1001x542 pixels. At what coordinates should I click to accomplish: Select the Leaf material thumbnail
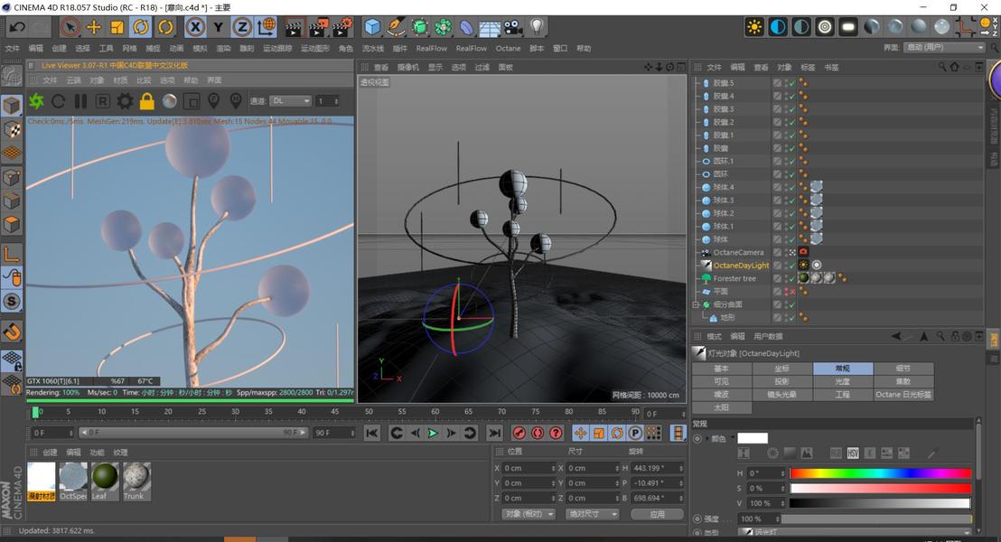pyautogui.click(x=105, y=481)
